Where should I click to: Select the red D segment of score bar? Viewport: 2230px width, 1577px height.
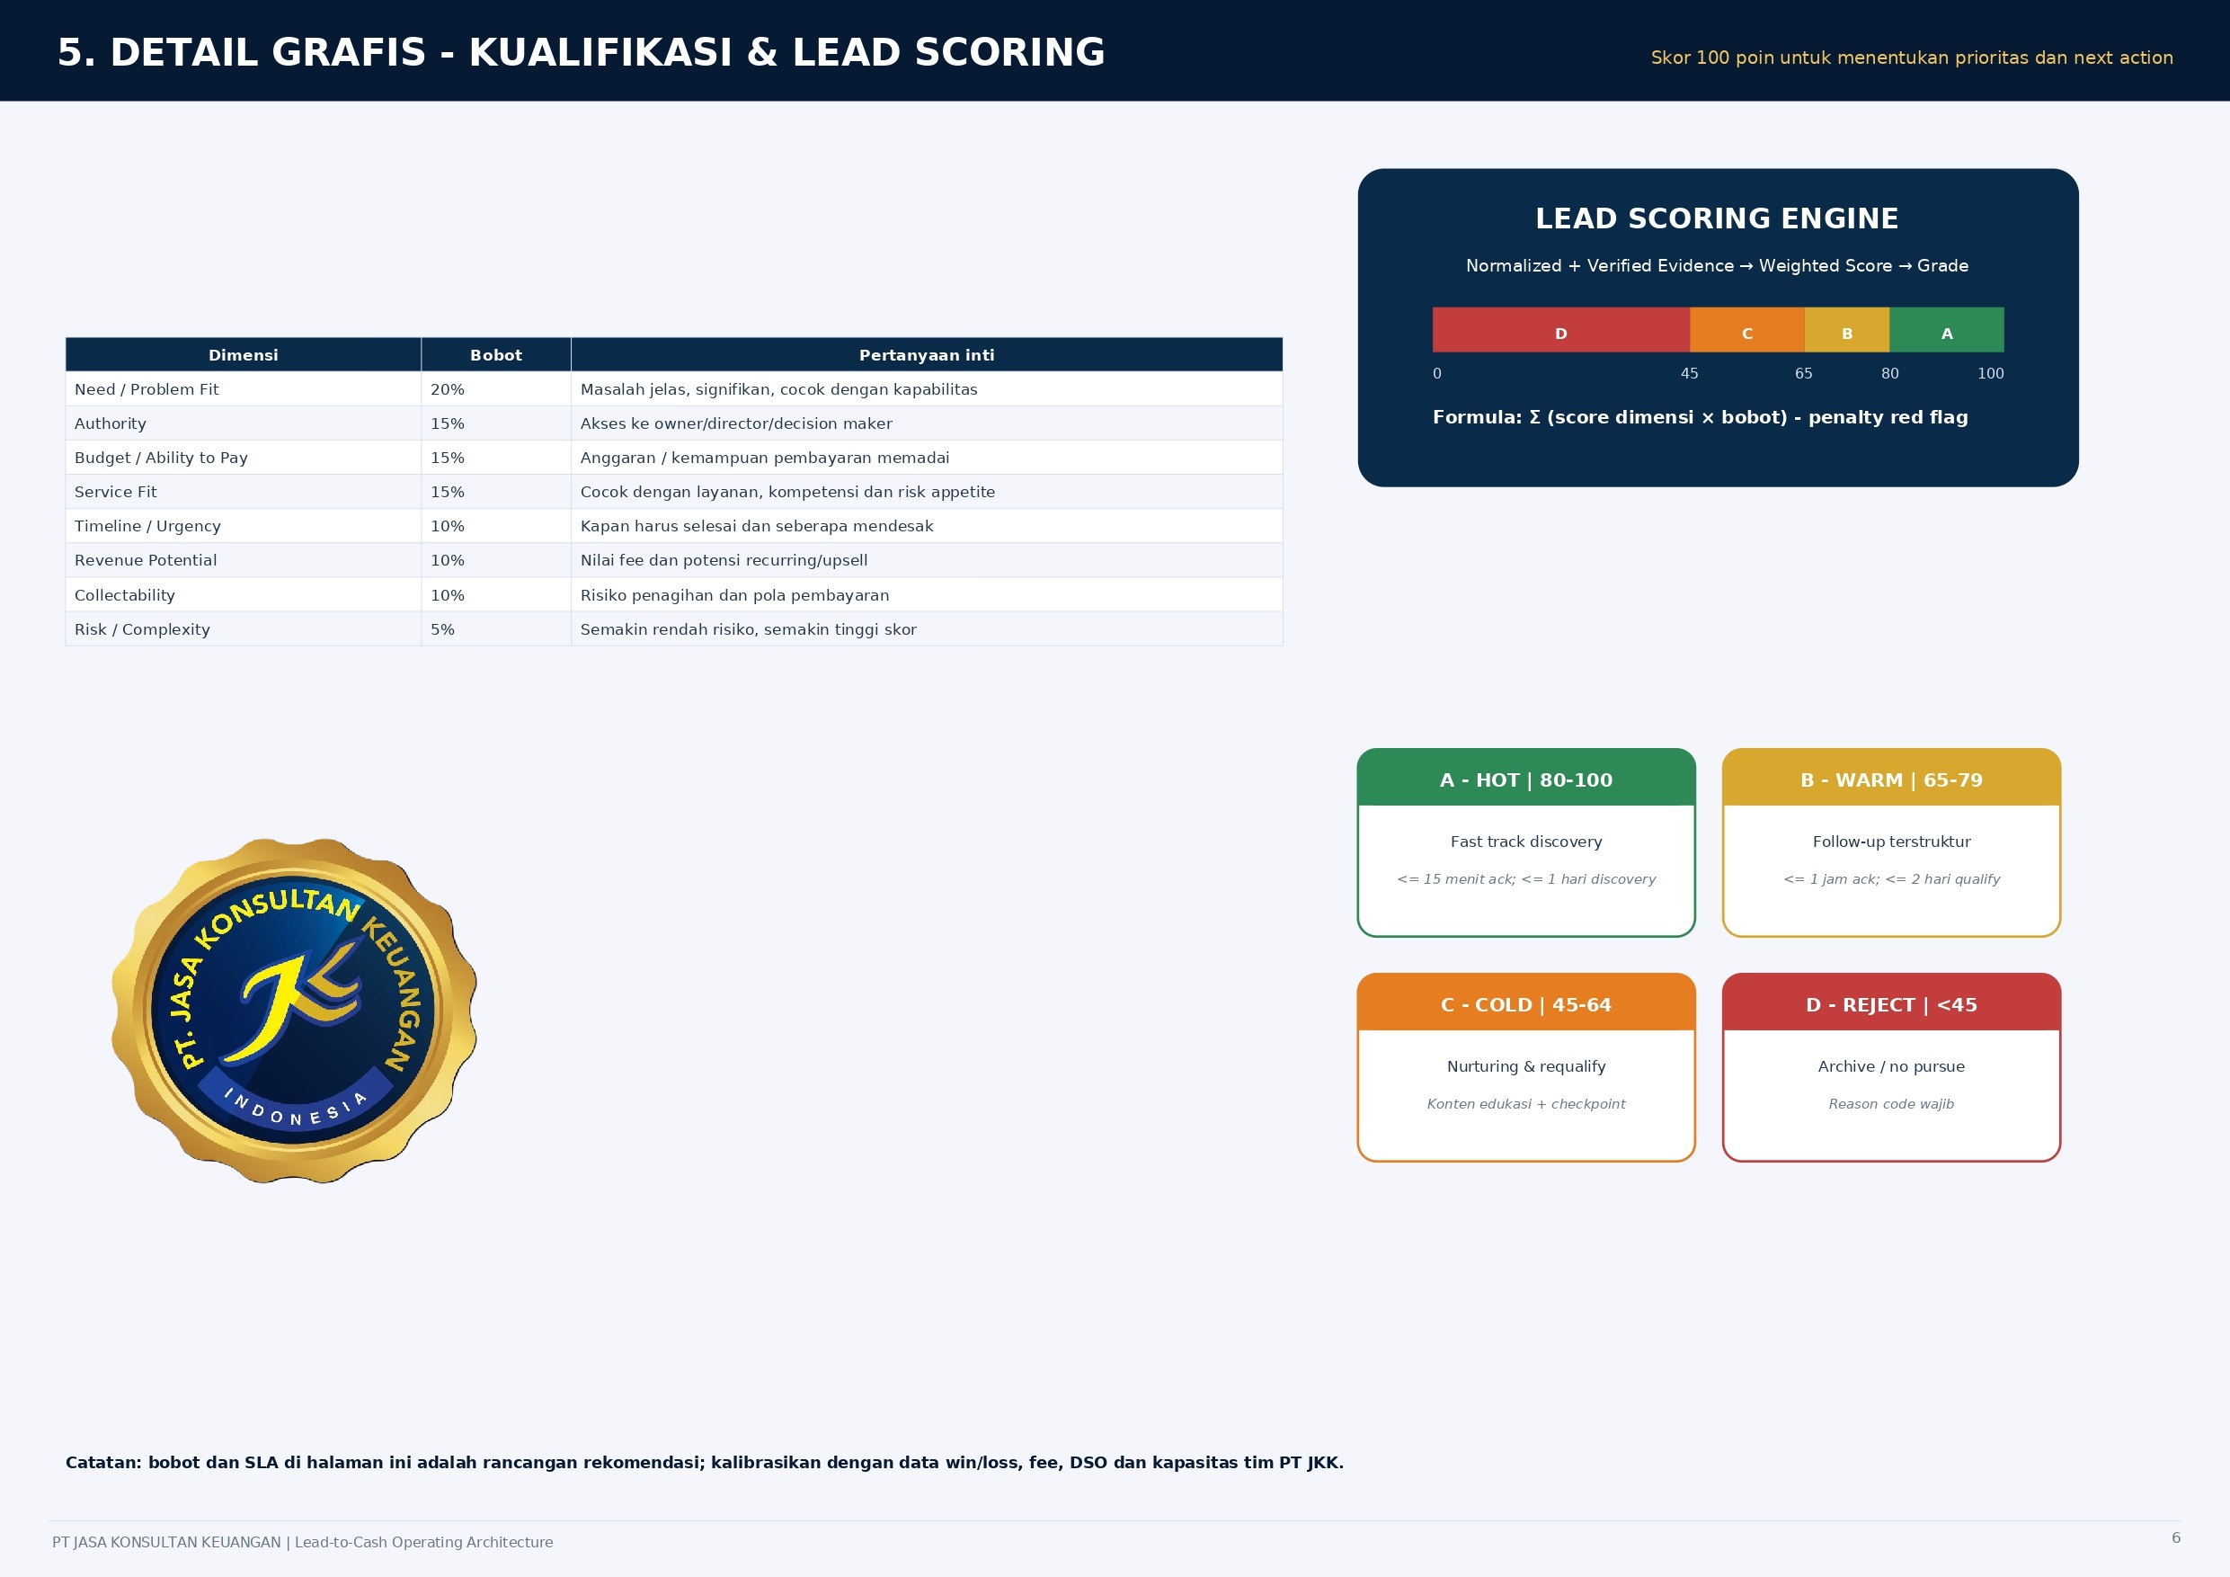click(x=1560, y=329)
